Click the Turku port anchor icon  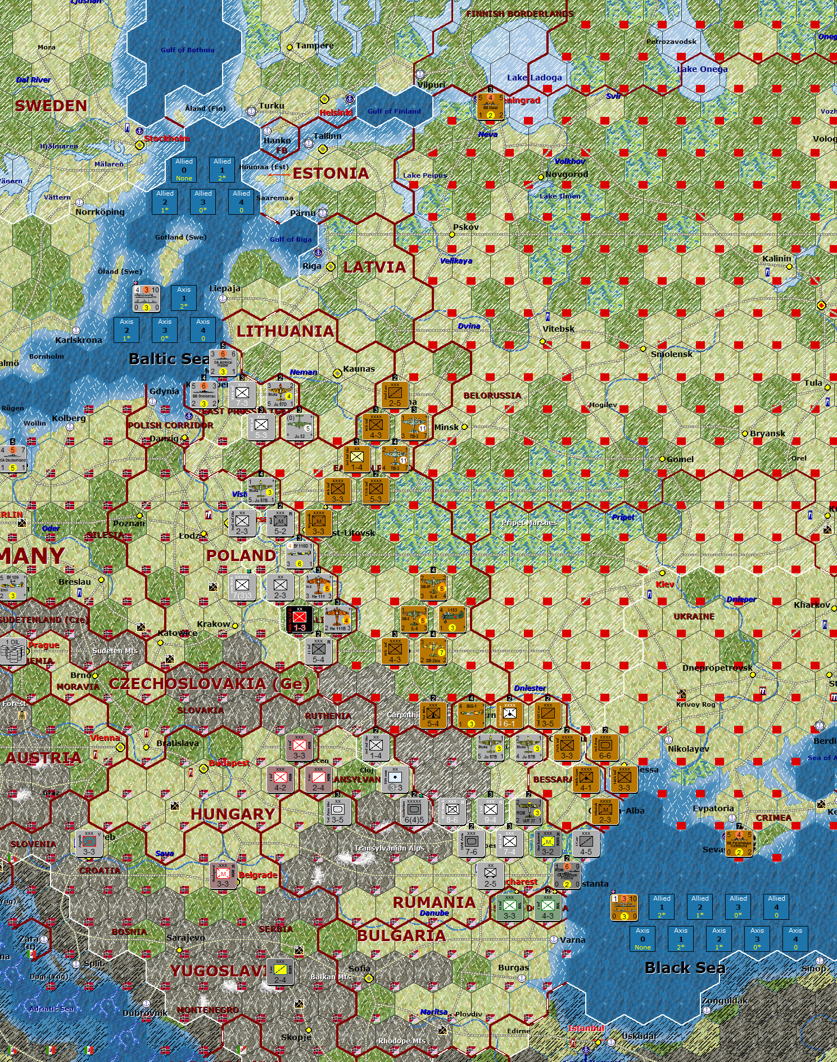[251, 112]
